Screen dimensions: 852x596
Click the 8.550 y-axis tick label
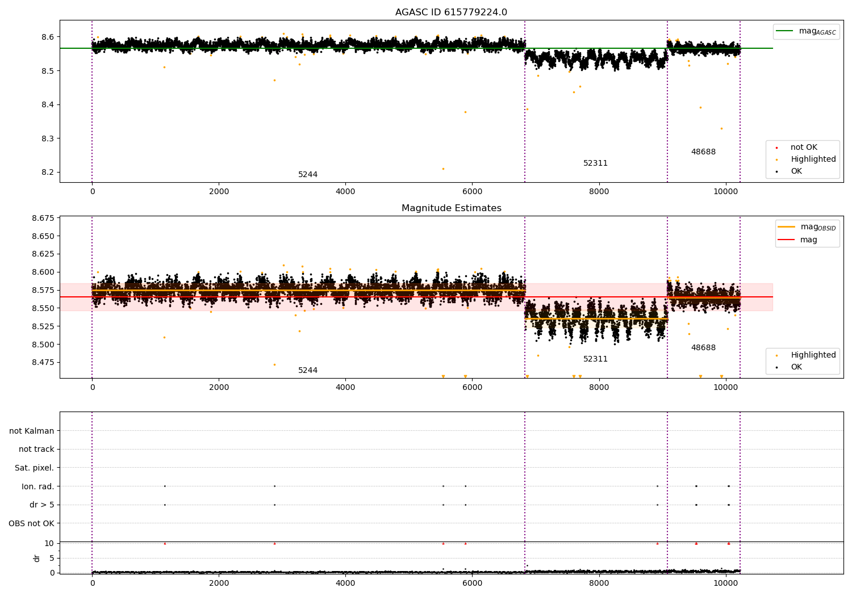click(x=43, y=308)
